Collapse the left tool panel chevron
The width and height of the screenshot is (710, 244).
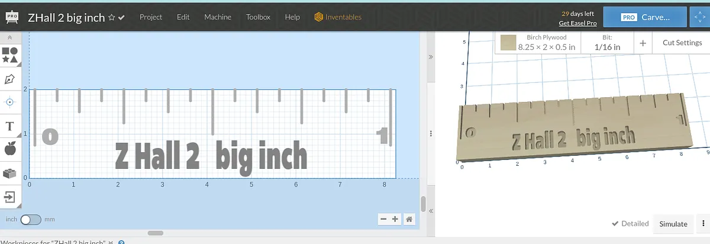(10, 37)
